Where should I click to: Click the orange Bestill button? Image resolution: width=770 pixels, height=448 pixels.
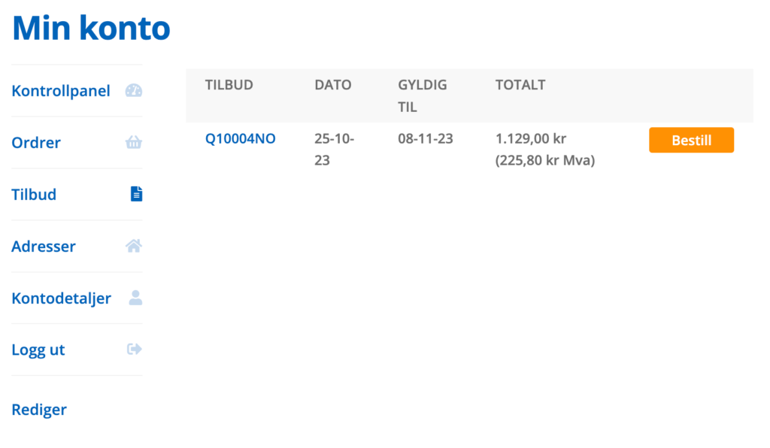pyautogui.click(x=692, y=141)
